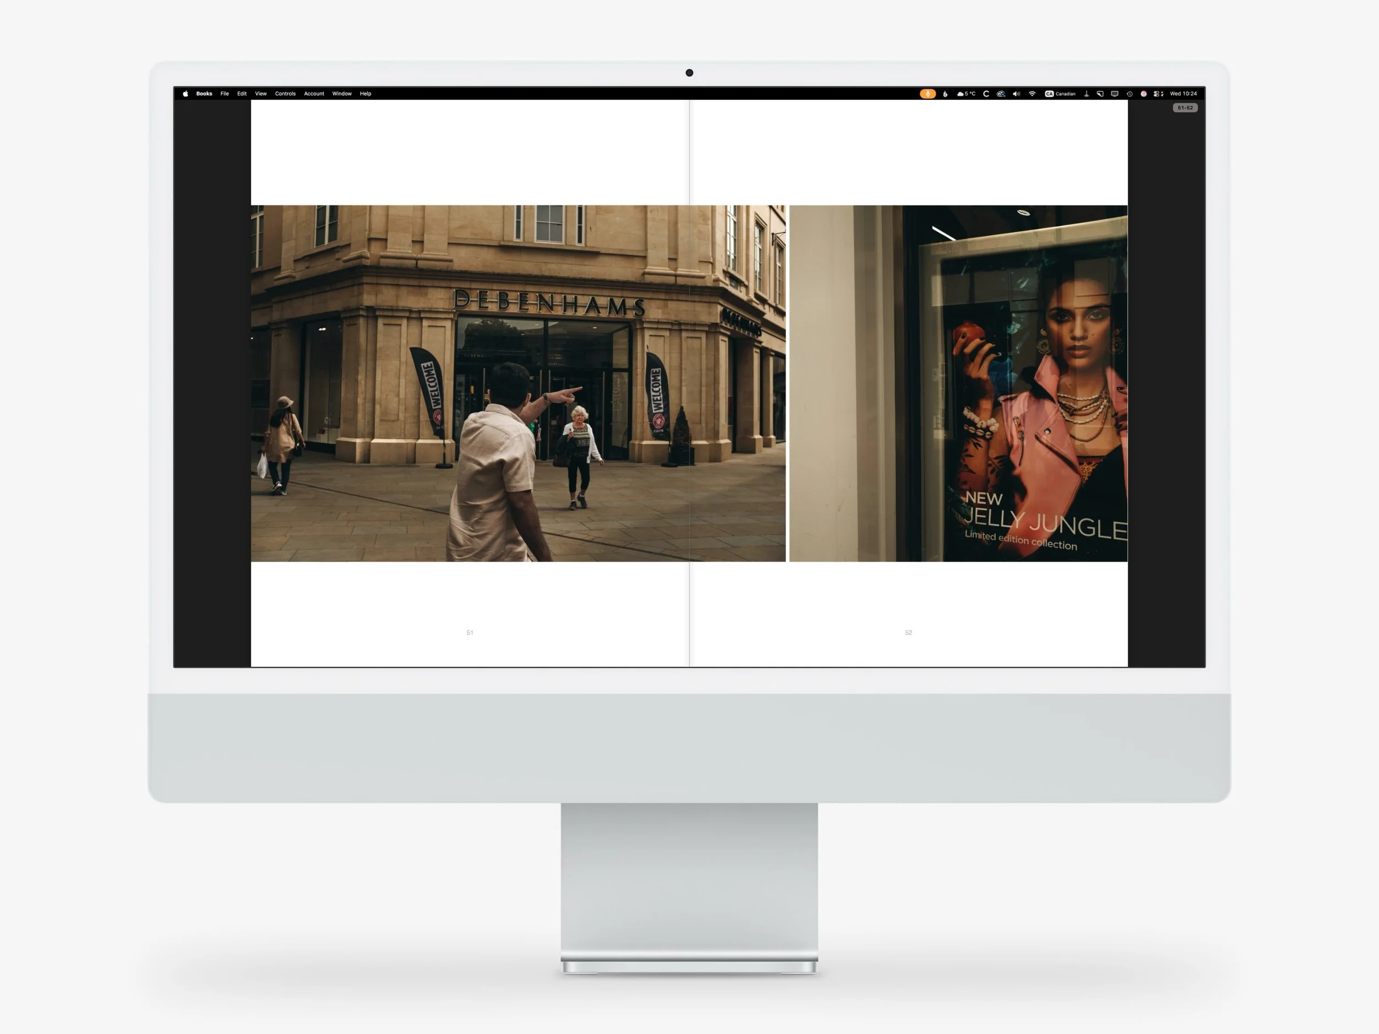Image resolution: width=1379 pixels, height=1034 pixels.
Task: Open the Edit menu
Action: pos(242,94)
